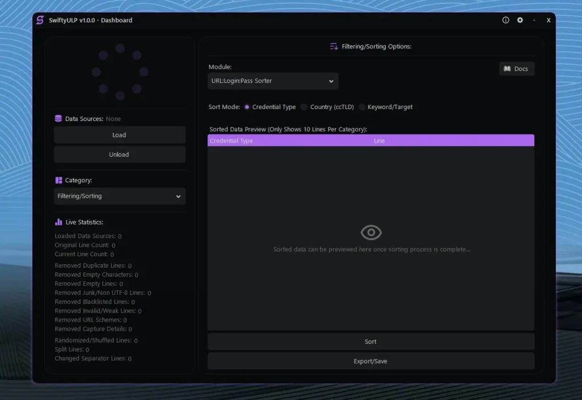This screenshot has width=582, height=400.
Task: Click the loading spinner in the left panel
Action: coord(119,72)
